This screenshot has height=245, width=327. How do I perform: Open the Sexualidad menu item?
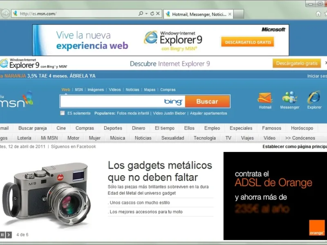(172, 138)
